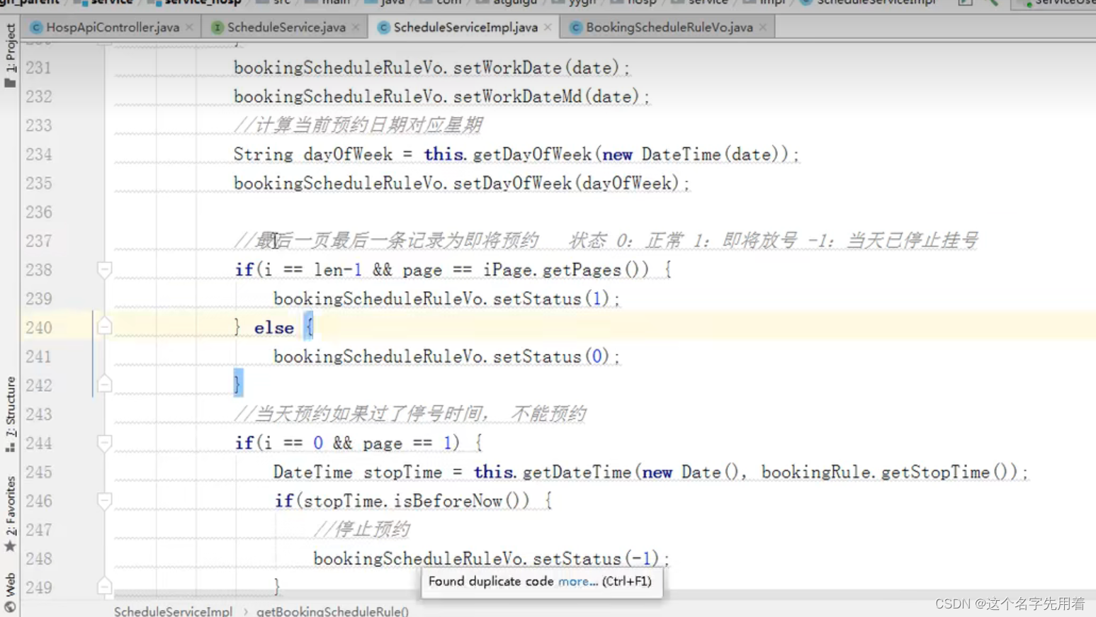The image size is (1096, 617).
Task: Click the Structure panel icon in left sidebar
Action: coord(10,447)
